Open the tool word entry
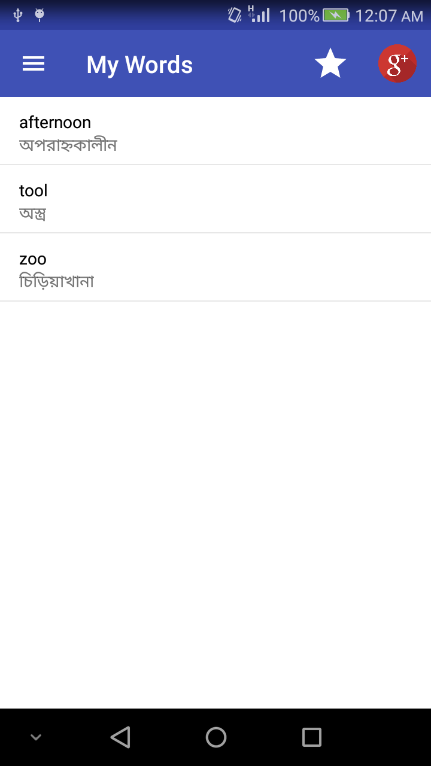431x766 pixels. [215, 199]
